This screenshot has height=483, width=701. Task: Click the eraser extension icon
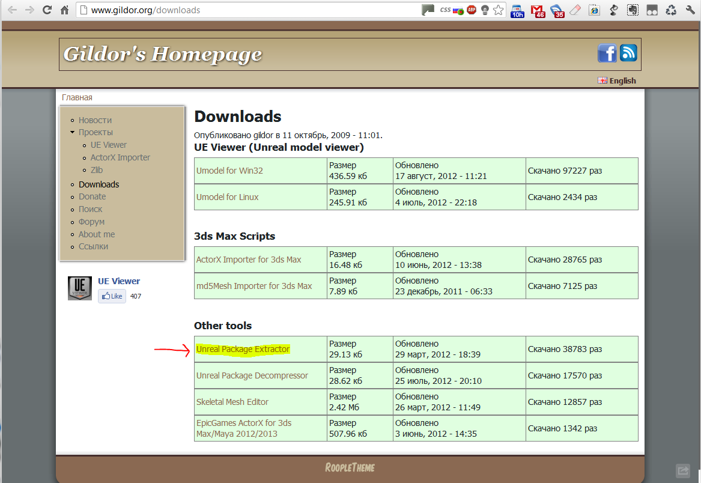[575, 10]
